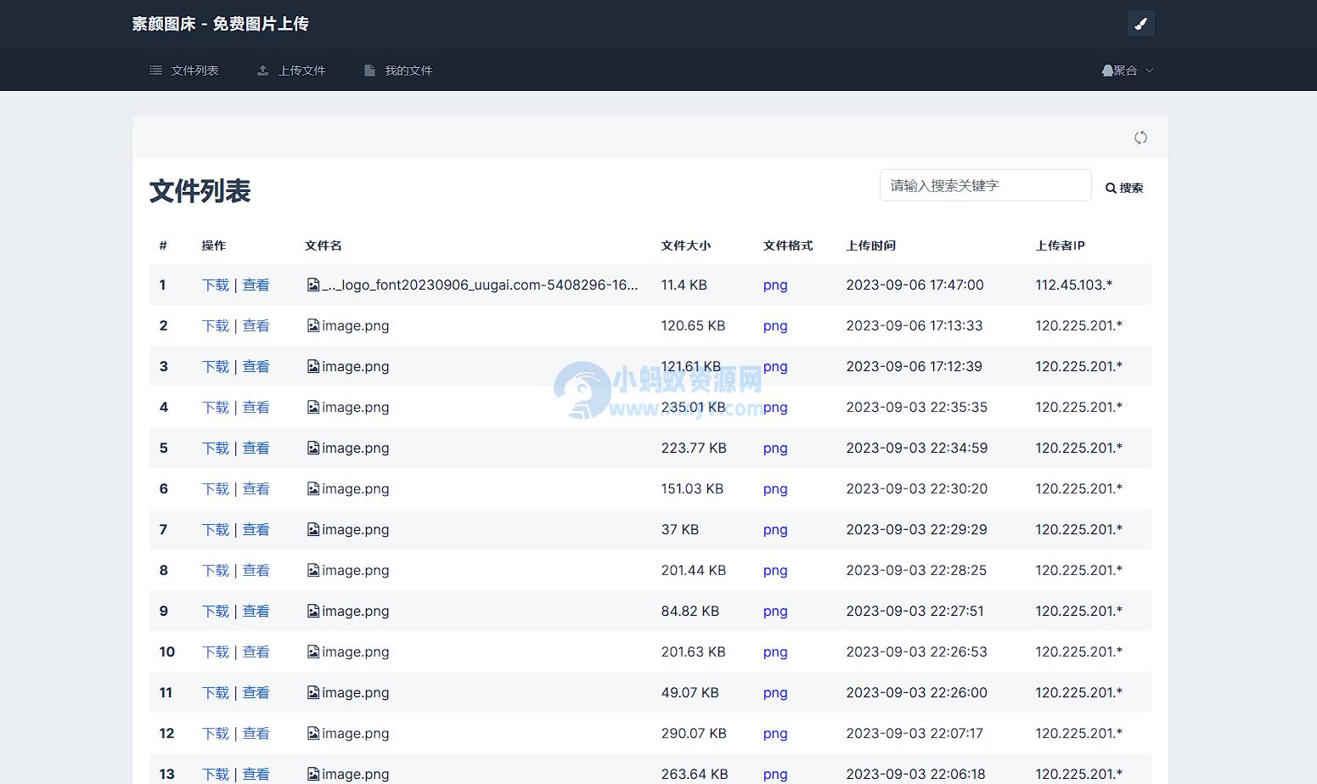Click file icon in row 10

coord(313,651)
